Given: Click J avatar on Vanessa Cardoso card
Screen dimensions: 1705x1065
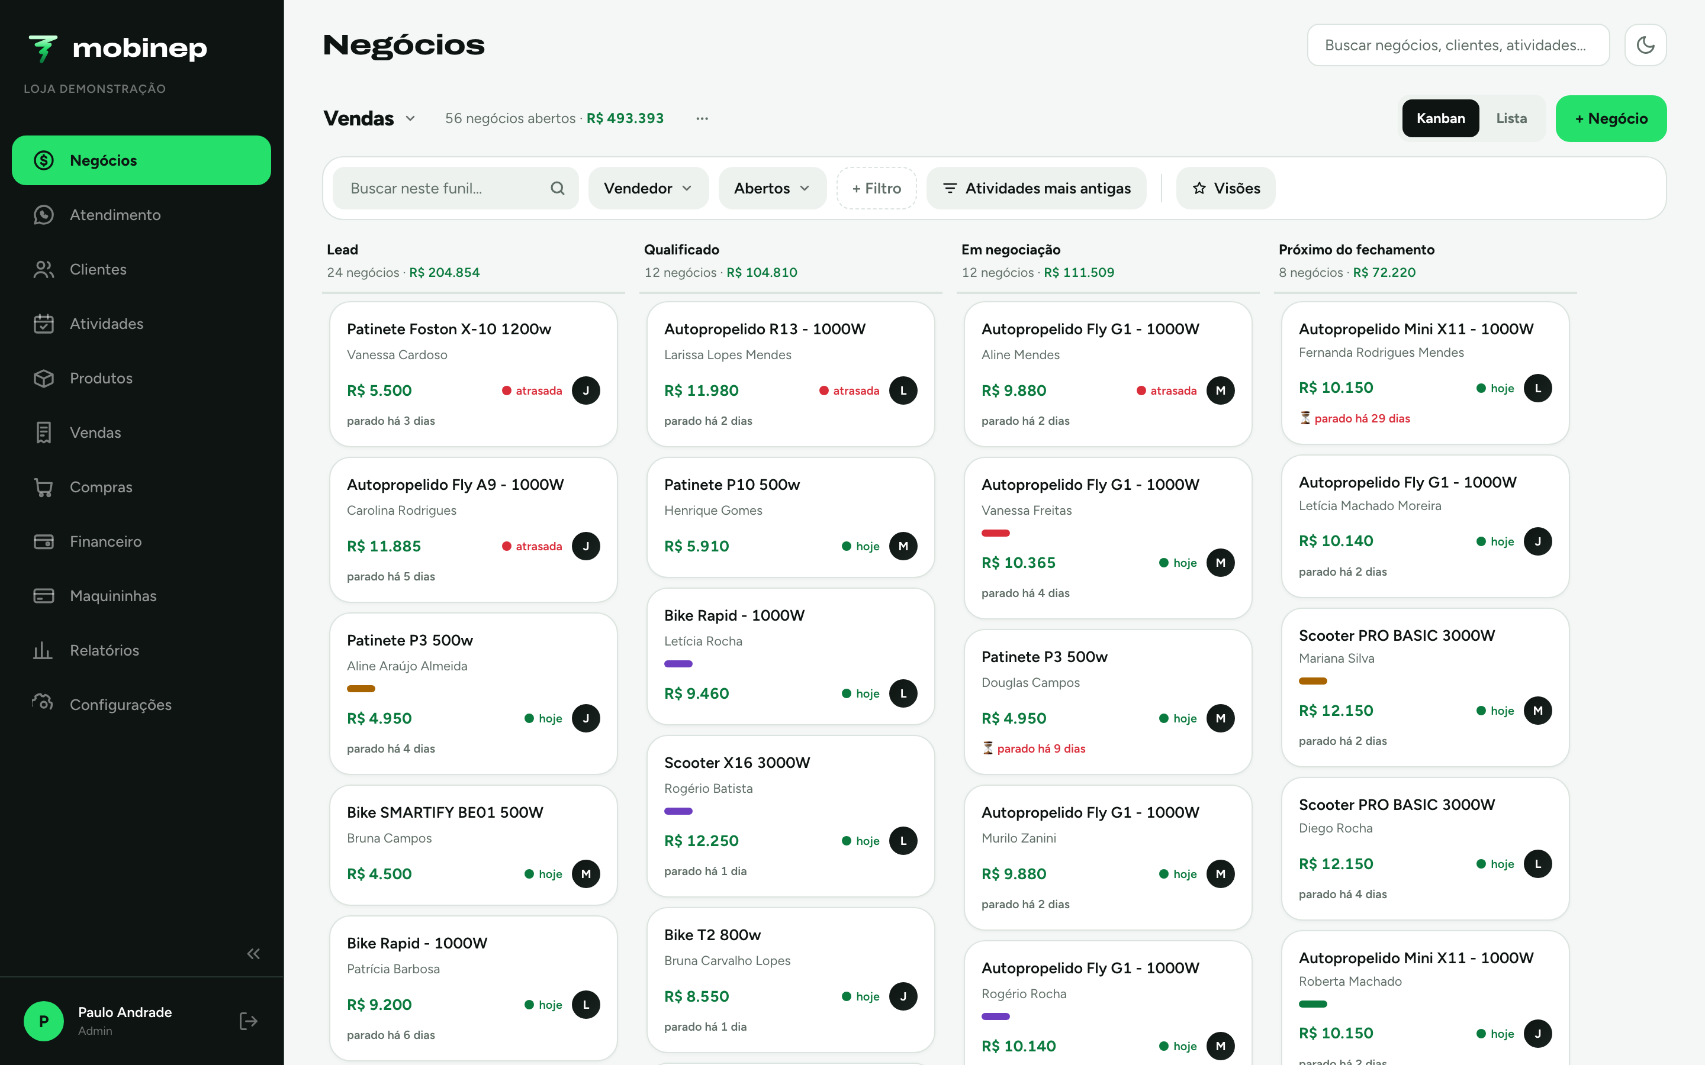Looking at the screenshot, I should tap(586, 391).
